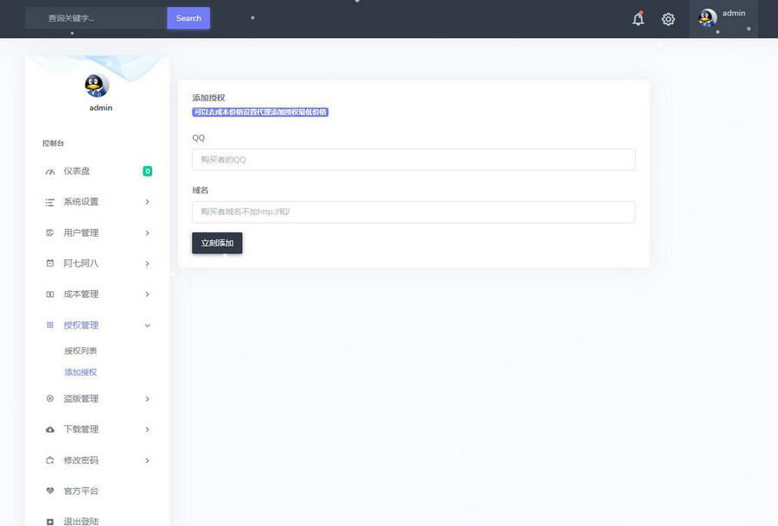Click into the 域名 domain input field
Image resolution: width=778 pixels, height=526 pixels.
coord(413,212)
